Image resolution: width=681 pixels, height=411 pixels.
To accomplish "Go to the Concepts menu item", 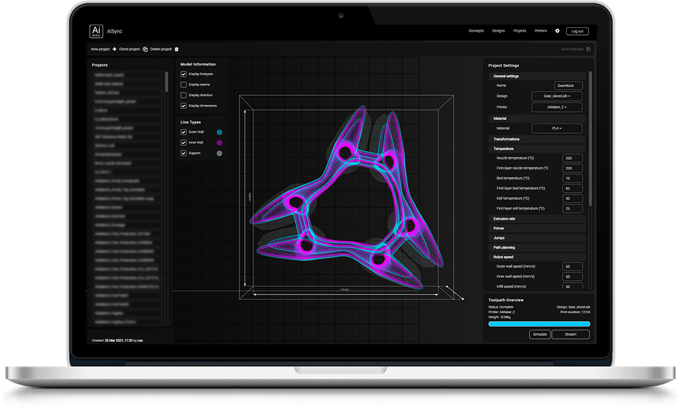I will click(476, 31).
